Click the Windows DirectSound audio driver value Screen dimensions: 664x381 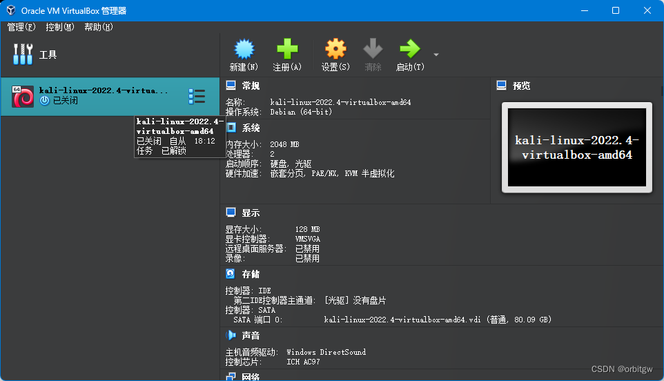(x=326, y=352)
